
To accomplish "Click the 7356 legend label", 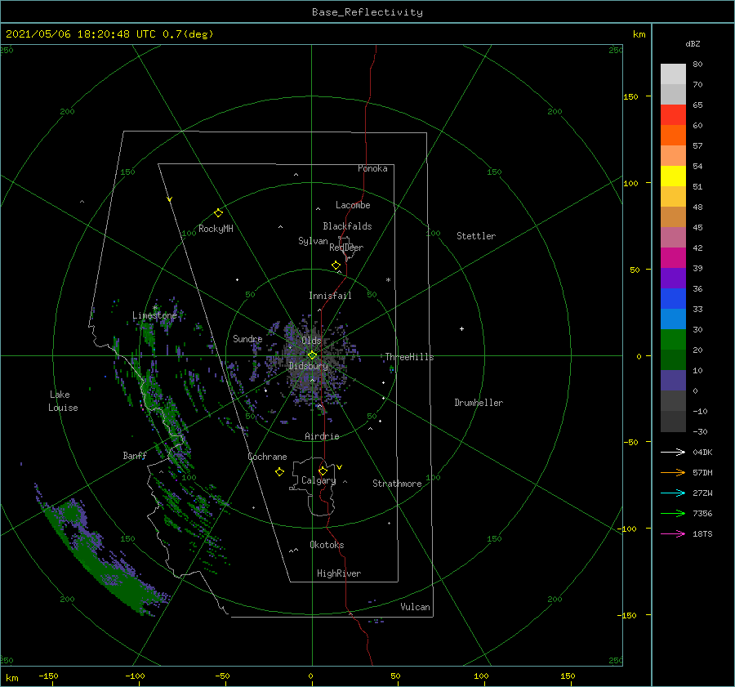I will tap(702, 514).
